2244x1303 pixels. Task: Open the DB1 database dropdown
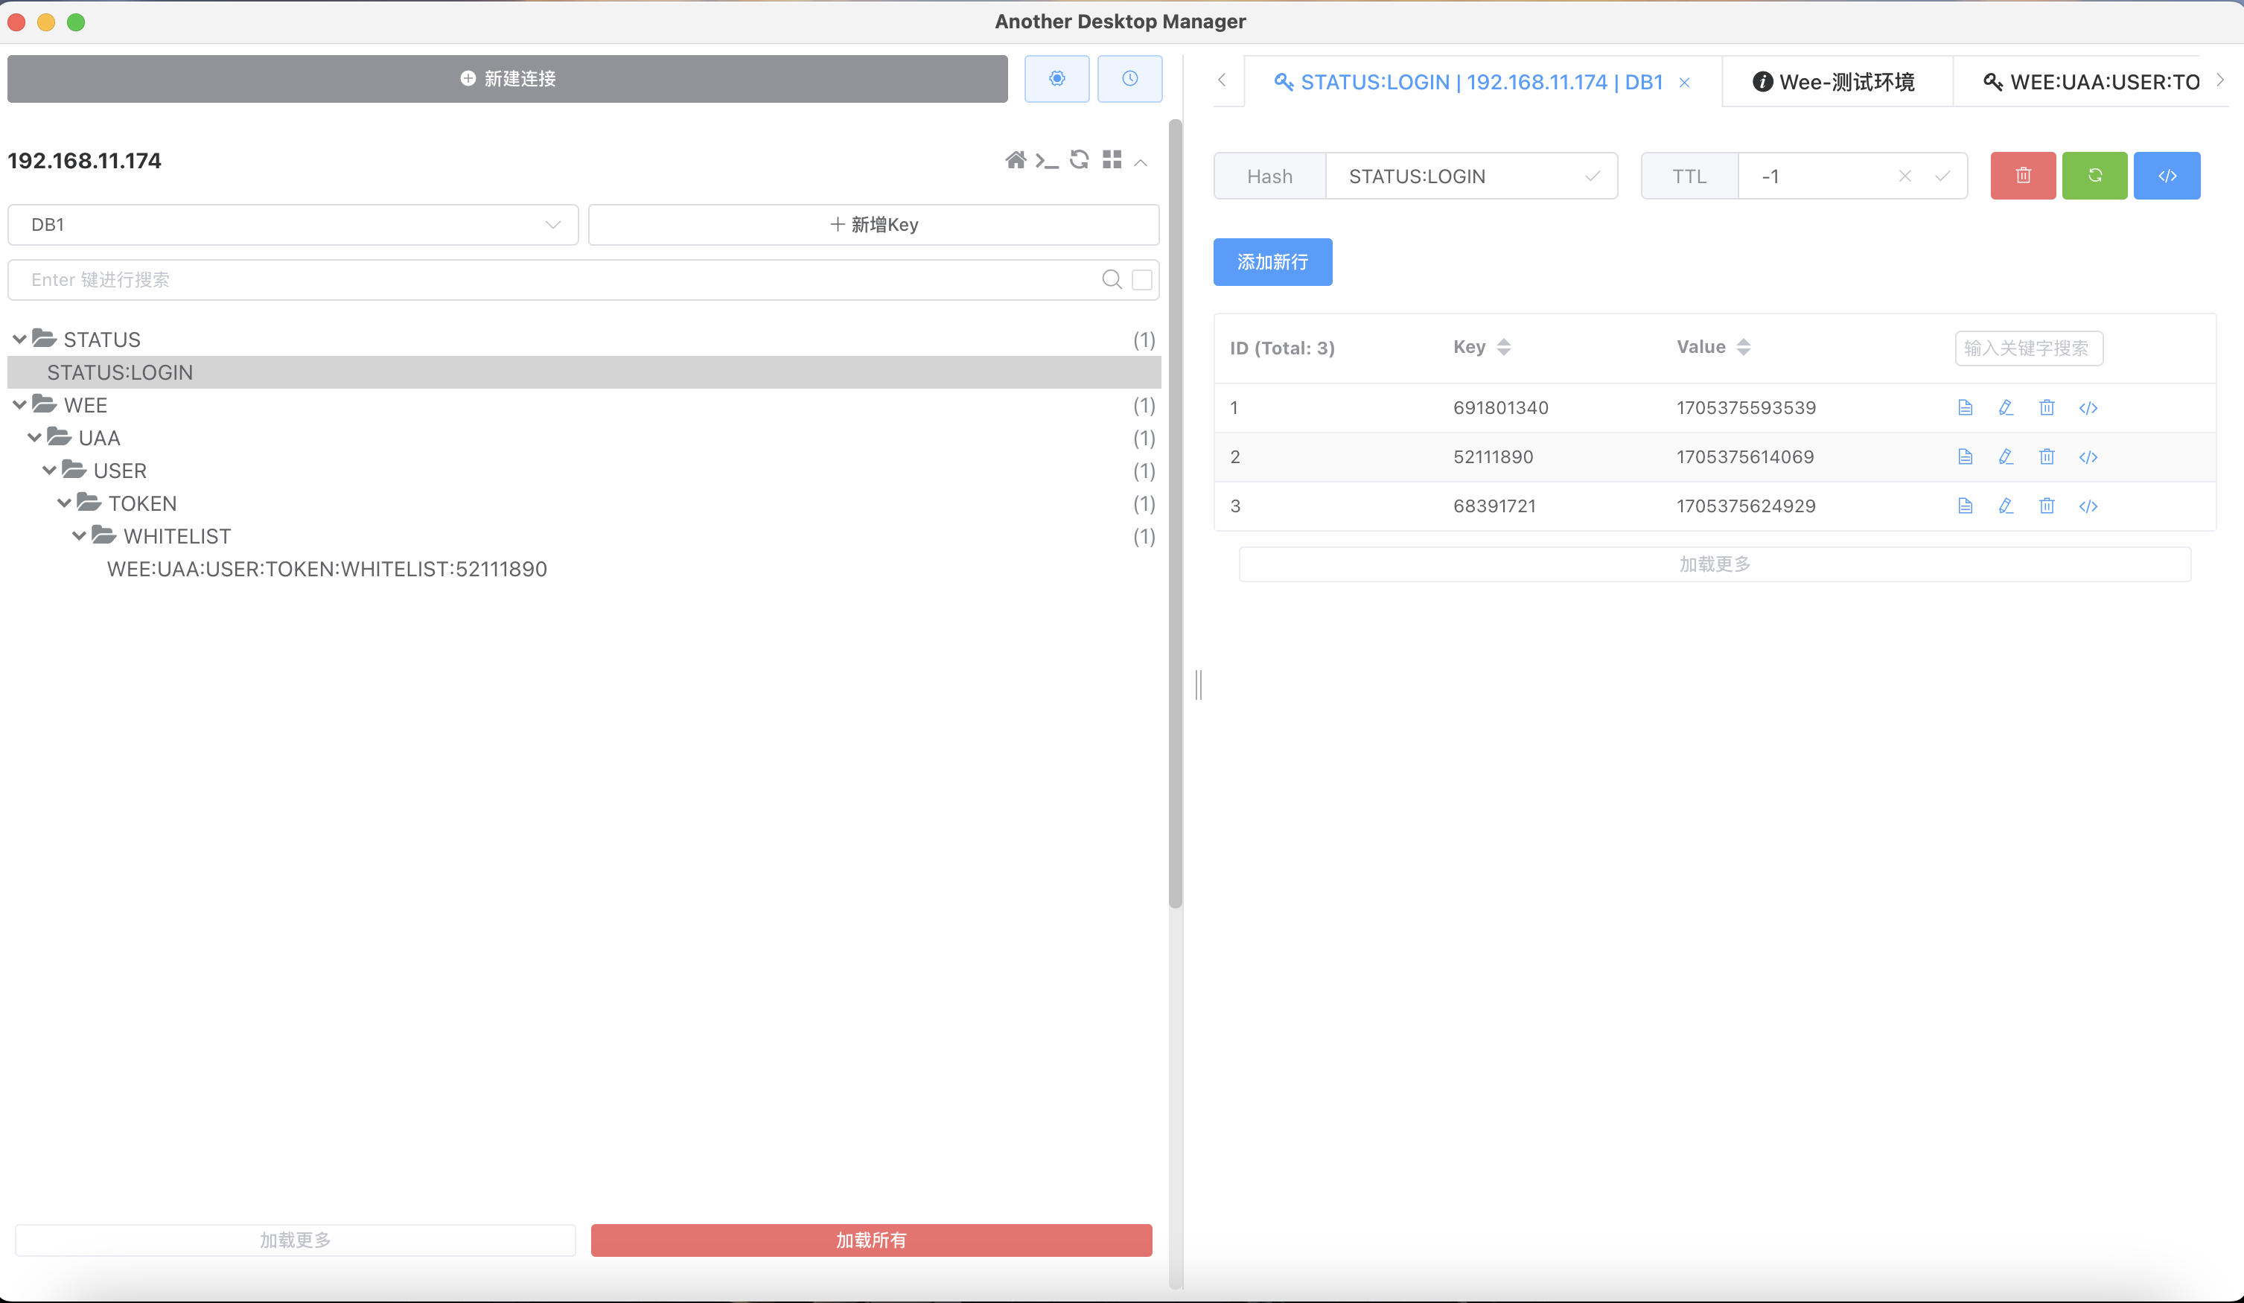[x=292, y=224]
